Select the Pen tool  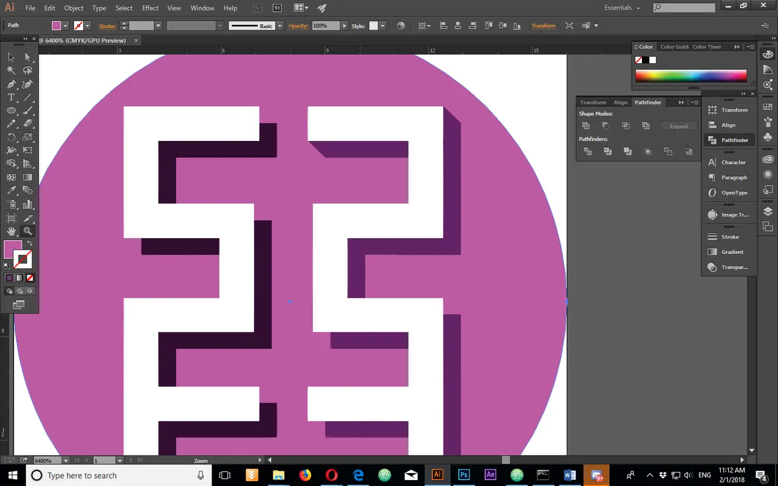pyautogui.click(x=11, y=84)
